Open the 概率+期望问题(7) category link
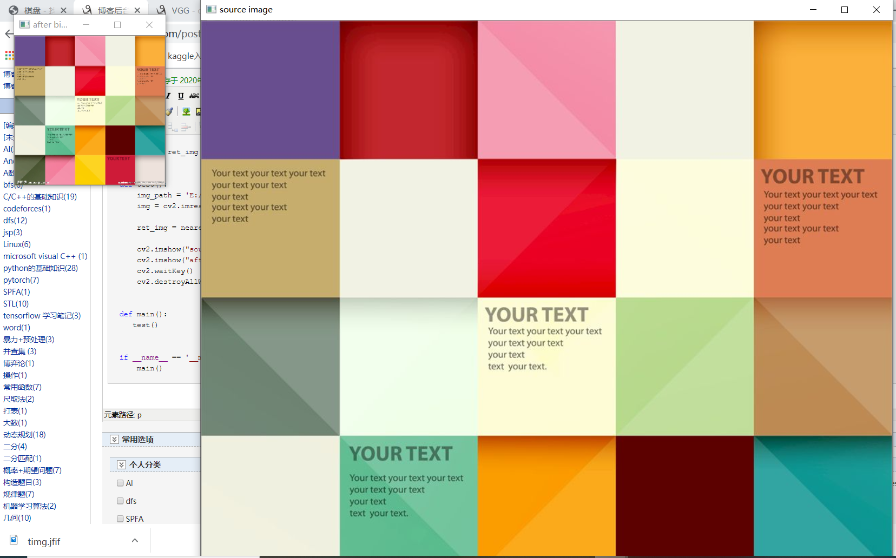Image resolution: width=896 pixels, height=558 pixels. (32, 470)
